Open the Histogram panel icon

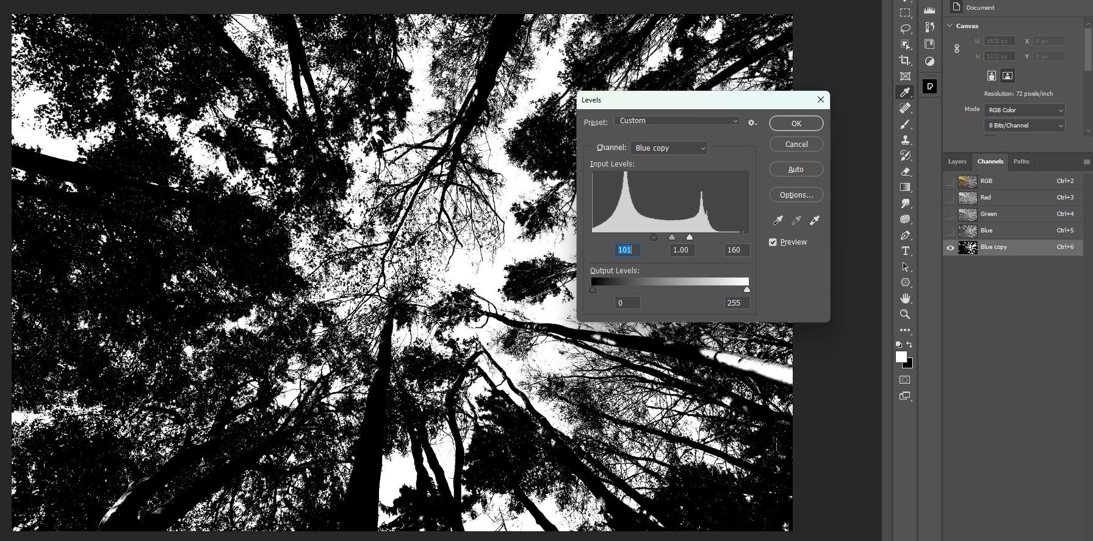click(x=929, y=10)
